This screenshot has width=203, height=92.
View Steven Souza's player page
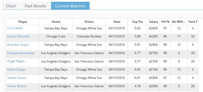(x=16, y=78)
